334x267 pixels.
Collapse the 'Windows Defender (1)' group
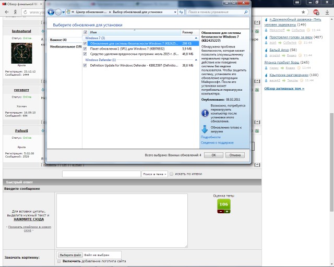[196, 60]
